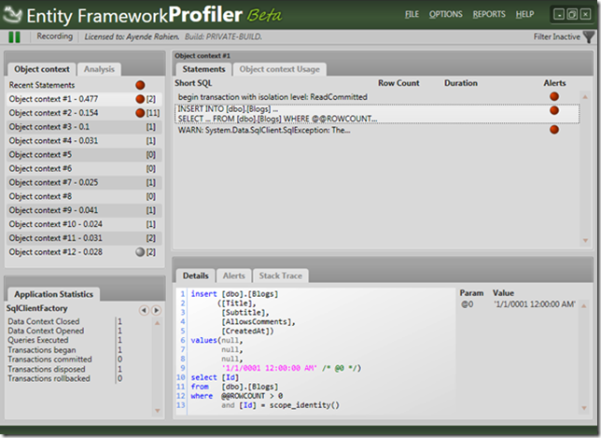Go to next statistics with right arrow
The width and height of the screenshot is (601, 438).
click(156, 310)
